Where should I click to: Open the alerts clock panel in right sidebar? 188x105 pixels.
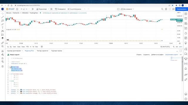(x=186, y=19)
